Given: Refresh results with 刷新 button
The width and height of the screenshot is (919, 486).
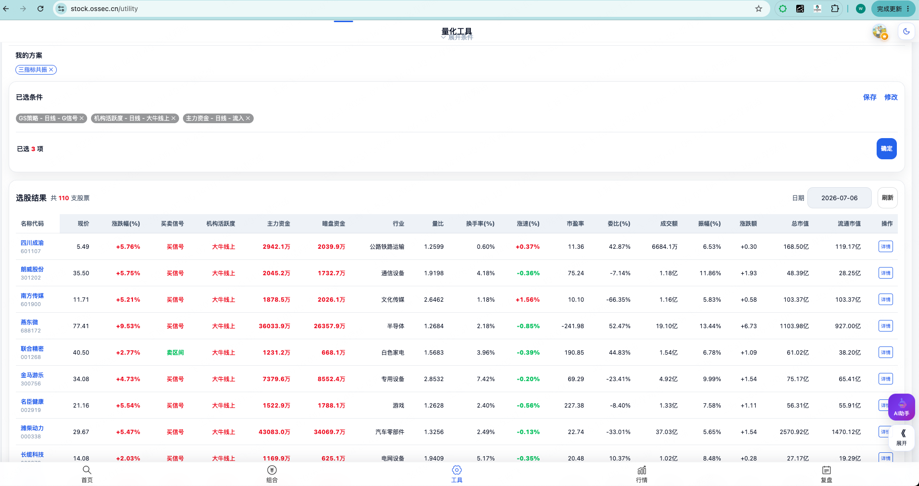Looking at the screenshot, I should click(x=887, y=198).
